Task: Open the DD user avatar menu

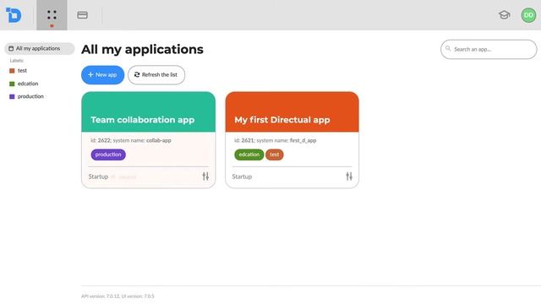Action: click(528, 15)
